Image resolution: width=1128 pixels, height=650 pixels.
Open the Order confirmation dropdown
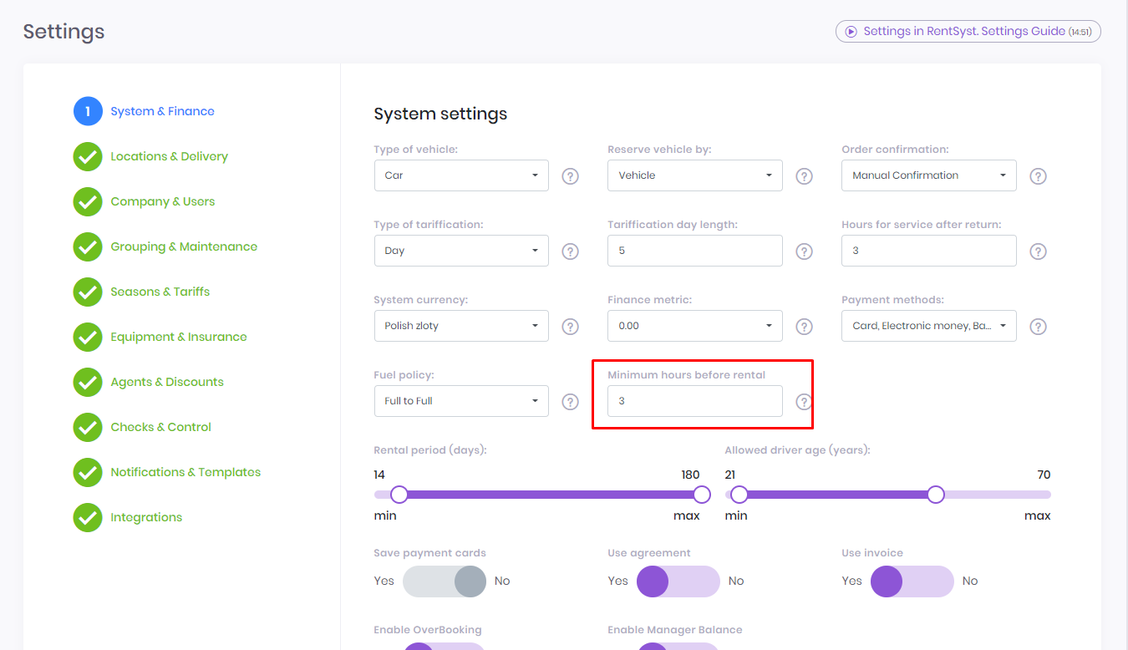tap(929, 175)
